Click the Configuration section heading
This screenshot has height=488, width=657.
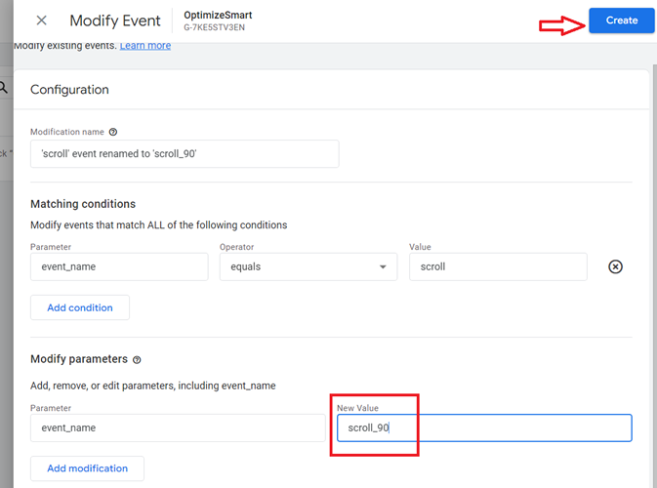[x=69, y=90]
